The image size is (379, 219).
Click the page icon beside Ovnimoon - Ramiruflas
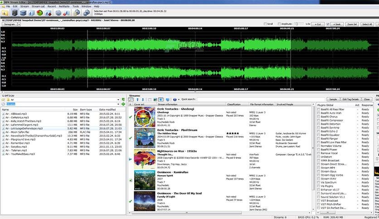pyautogui.click(x=131, y=180)
